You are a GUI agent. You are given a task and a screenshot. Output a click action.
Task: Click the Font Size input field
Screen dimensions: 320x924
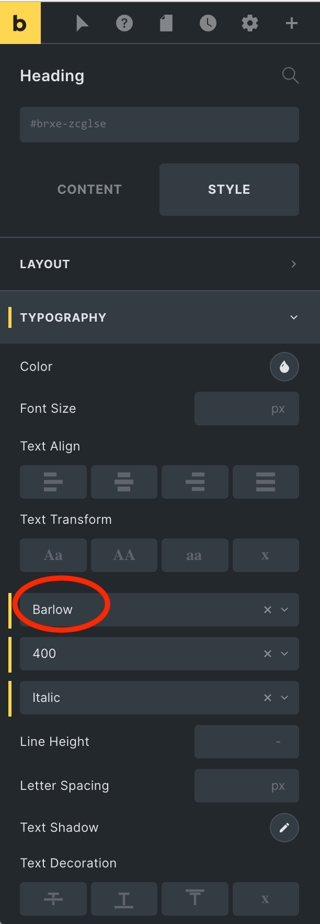(247, 409)
